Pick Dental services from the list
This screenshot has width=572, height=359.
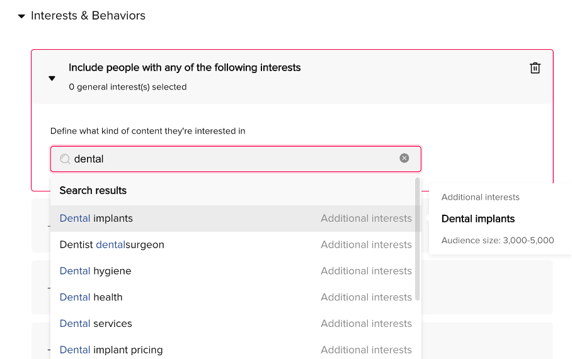tap(236, 323)
